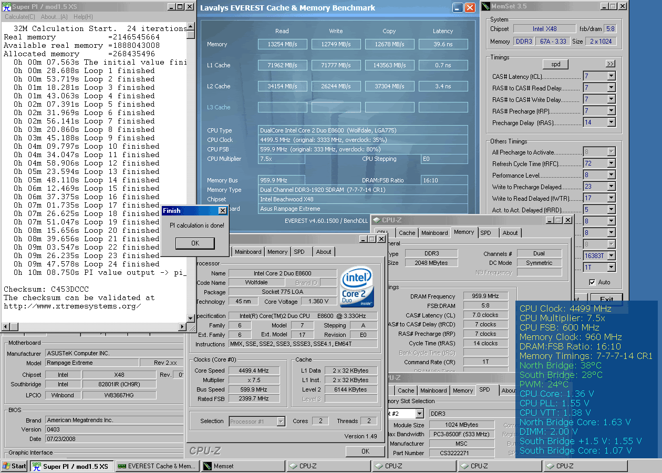
Task: Open the Act. to Act. Delayed (tRRD) dropdown
Action: 611,210
